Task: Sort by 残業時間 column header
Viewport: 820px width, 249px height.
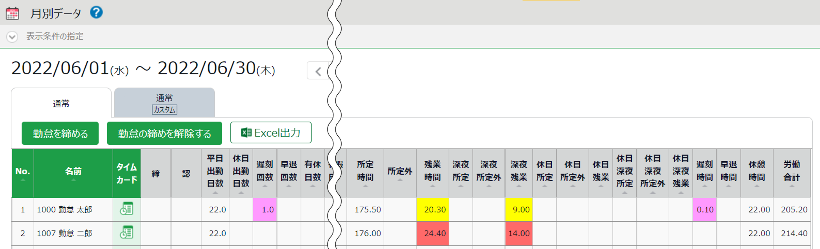Action: click(x=432, y=173)
